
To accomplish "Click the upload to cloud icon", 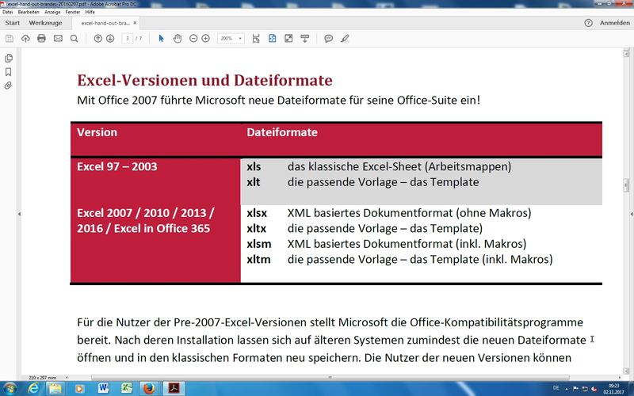I will click(25, 38).
